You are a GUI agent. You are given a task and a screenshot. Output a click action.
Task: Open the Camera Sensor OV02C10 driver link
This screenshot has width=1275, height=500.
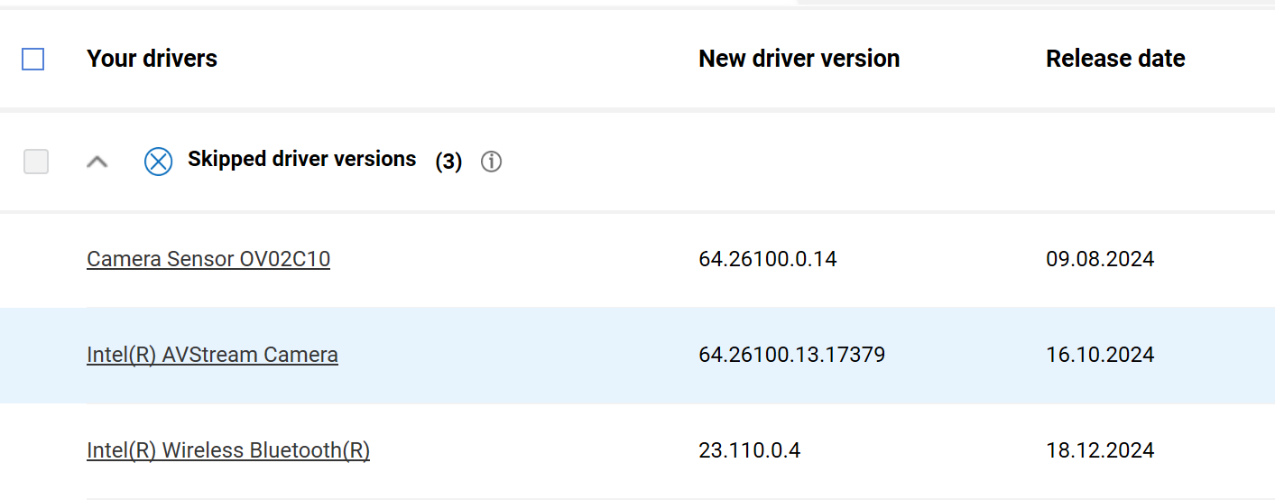tap(208, 260)
